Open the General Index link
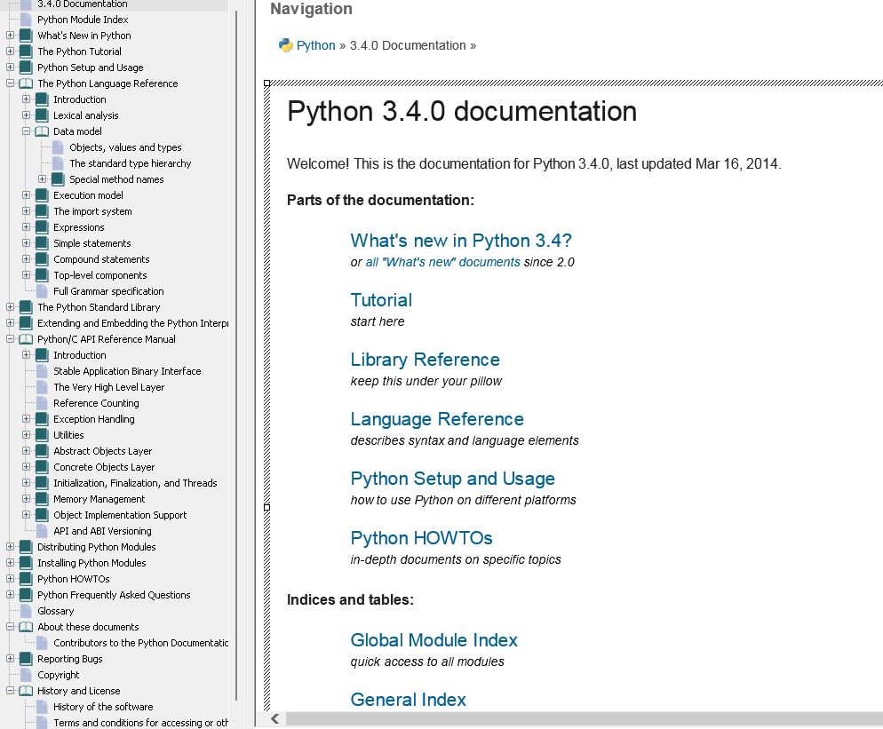The height and width of the screenshot is (729, 883). pyautogui.click(x=409, y=700)
